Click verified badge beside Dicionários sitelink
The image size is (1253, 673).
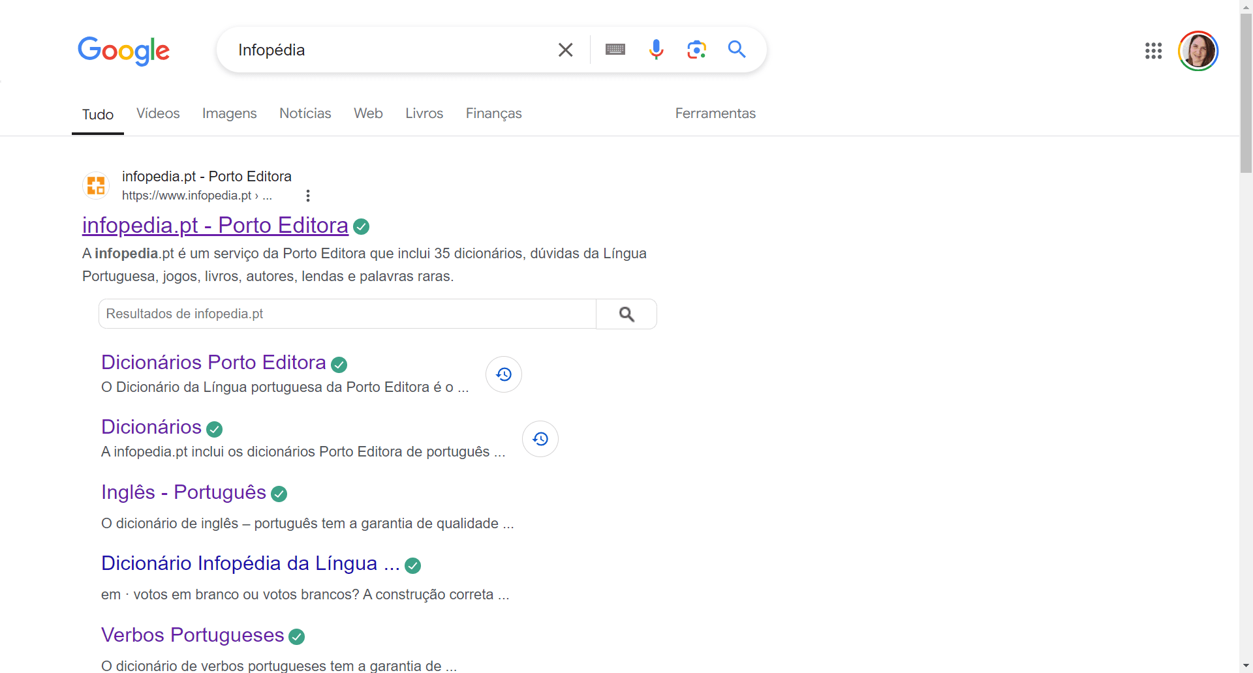click(x=215, y=429)
